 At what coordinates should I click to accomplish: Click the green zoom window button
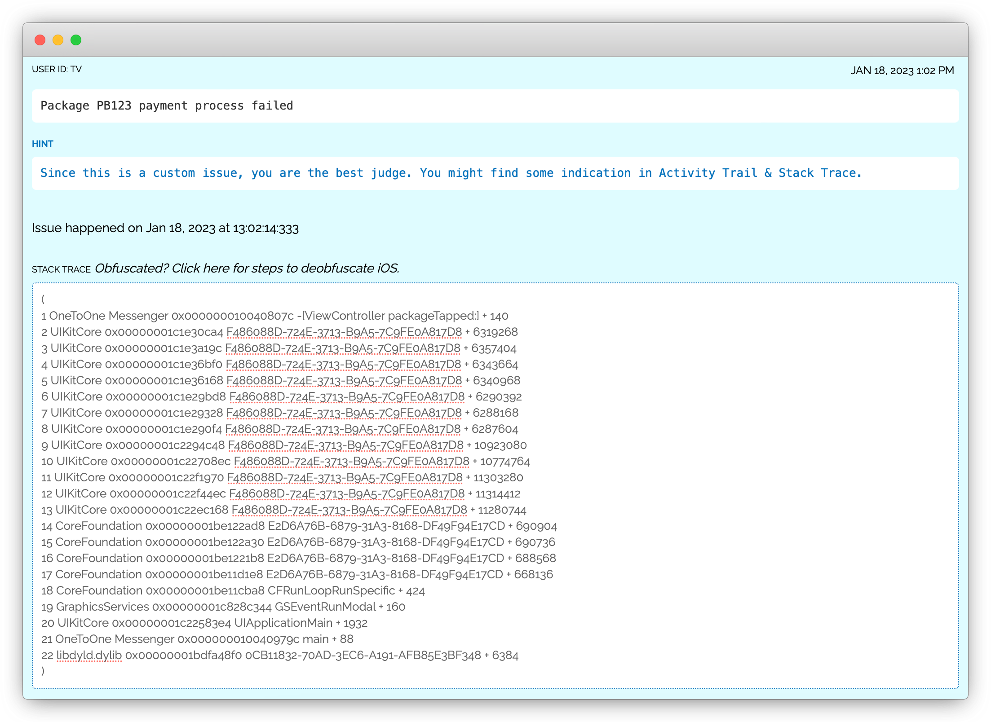[x=76, y=40]
